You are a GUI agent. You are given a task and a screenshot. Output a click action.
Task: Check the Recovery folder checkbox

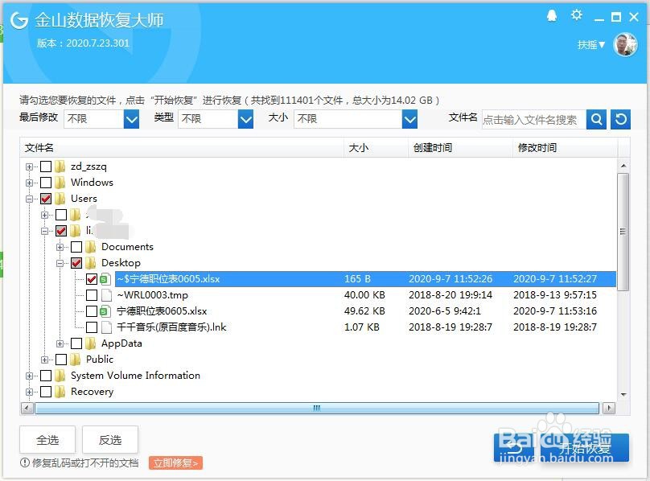[46, 392]
